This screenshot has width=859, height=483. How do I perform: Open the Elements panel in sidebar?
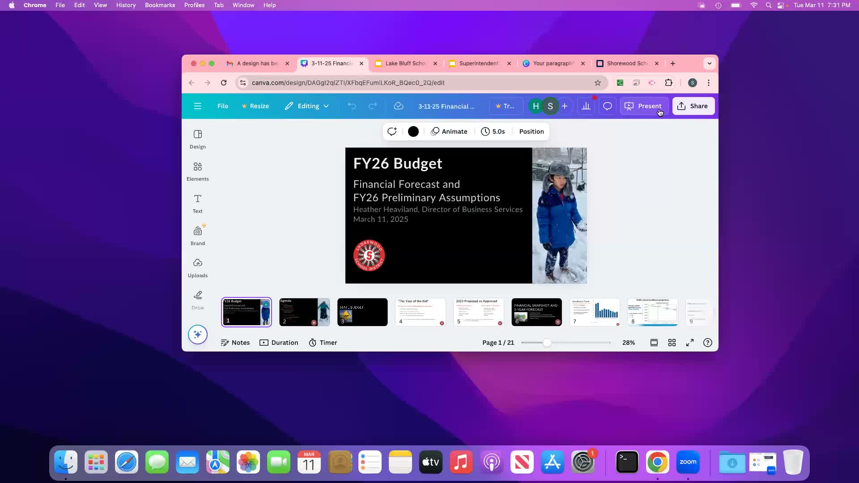coord(197,171)
